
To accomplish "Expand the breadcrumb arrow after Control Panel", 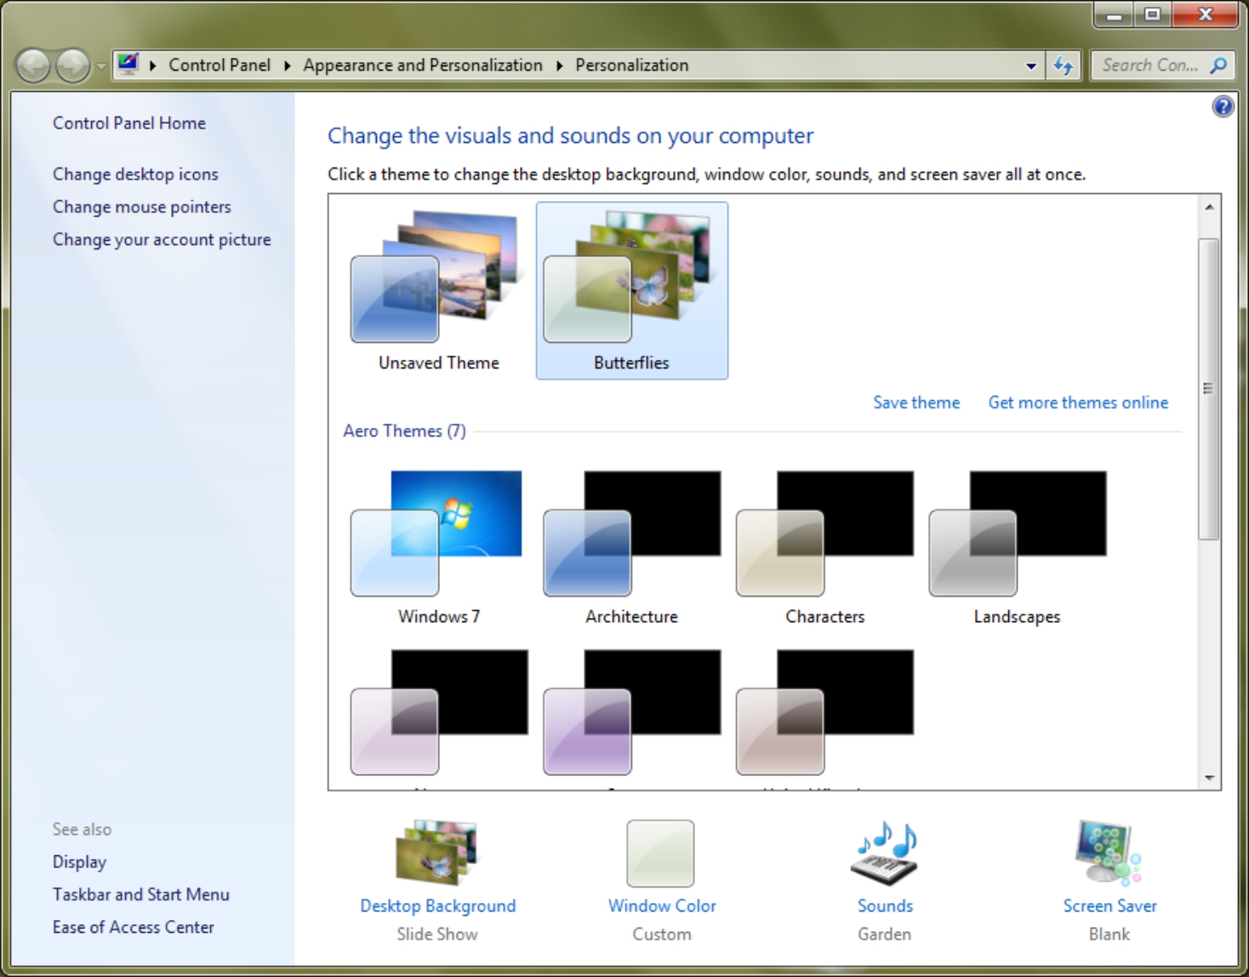I will (287, 66).
